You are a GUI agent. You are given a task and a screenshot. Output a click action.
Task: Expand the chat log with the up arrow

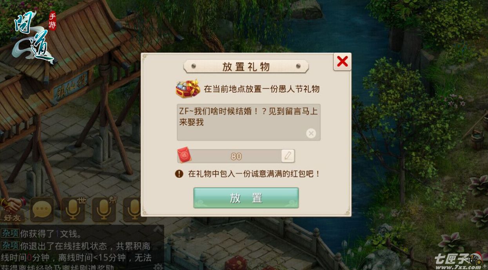[x=158, y=229]
